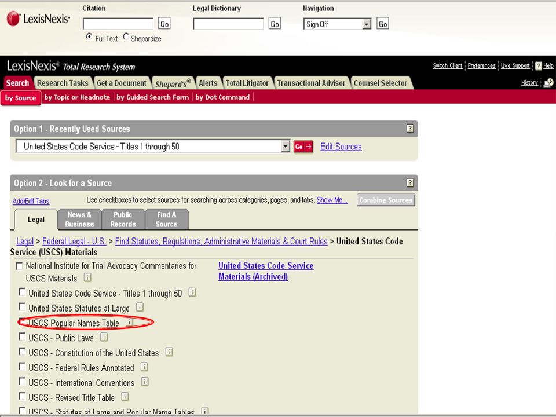This screenshot has width=556, height=417.
Task: Click the red Go arrow button for recent sources
Action: click(x=303, y=147)
